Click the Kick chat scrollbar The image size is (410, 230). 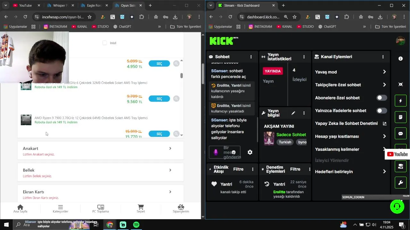pyautogui.click(x=257, y=130)
